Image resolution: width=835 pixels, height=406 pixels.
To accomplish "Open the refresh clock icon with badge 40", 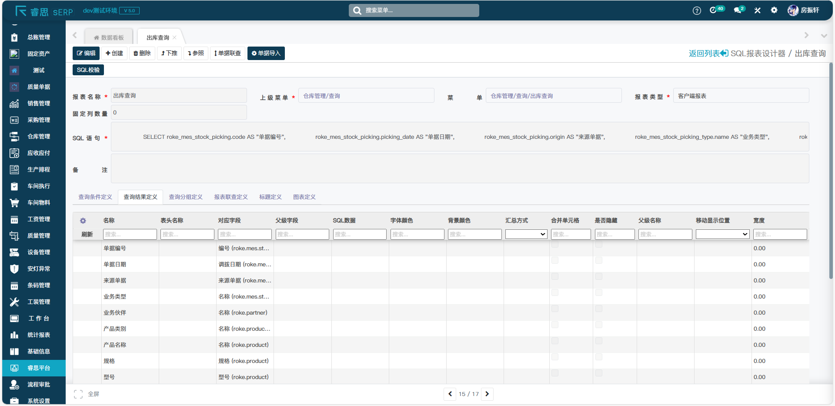I will (x=713, y=10).
